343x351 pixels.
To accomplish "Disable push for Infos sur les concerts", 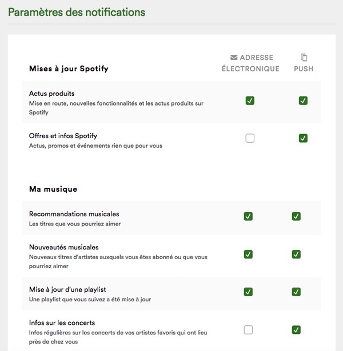I will pos(296,329).
